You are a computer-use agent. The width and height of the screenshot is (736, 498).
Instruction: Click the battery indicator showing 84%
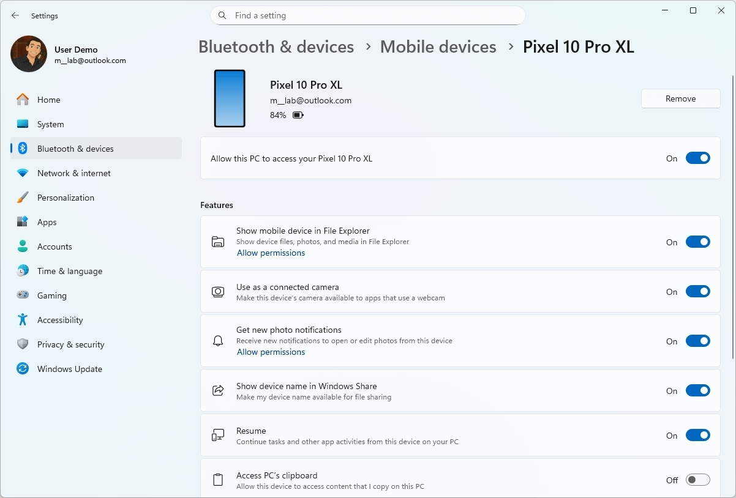coord(298,114)
